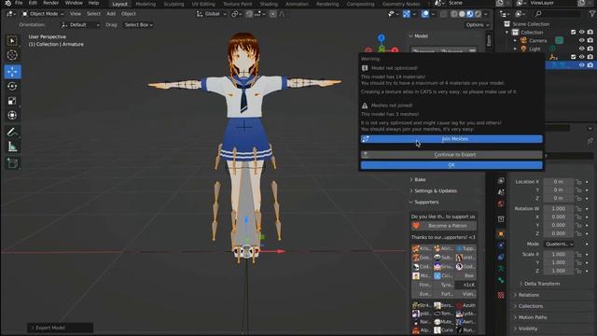
Task: Click the OK button in warning
Action: click(x=451, y=165)
